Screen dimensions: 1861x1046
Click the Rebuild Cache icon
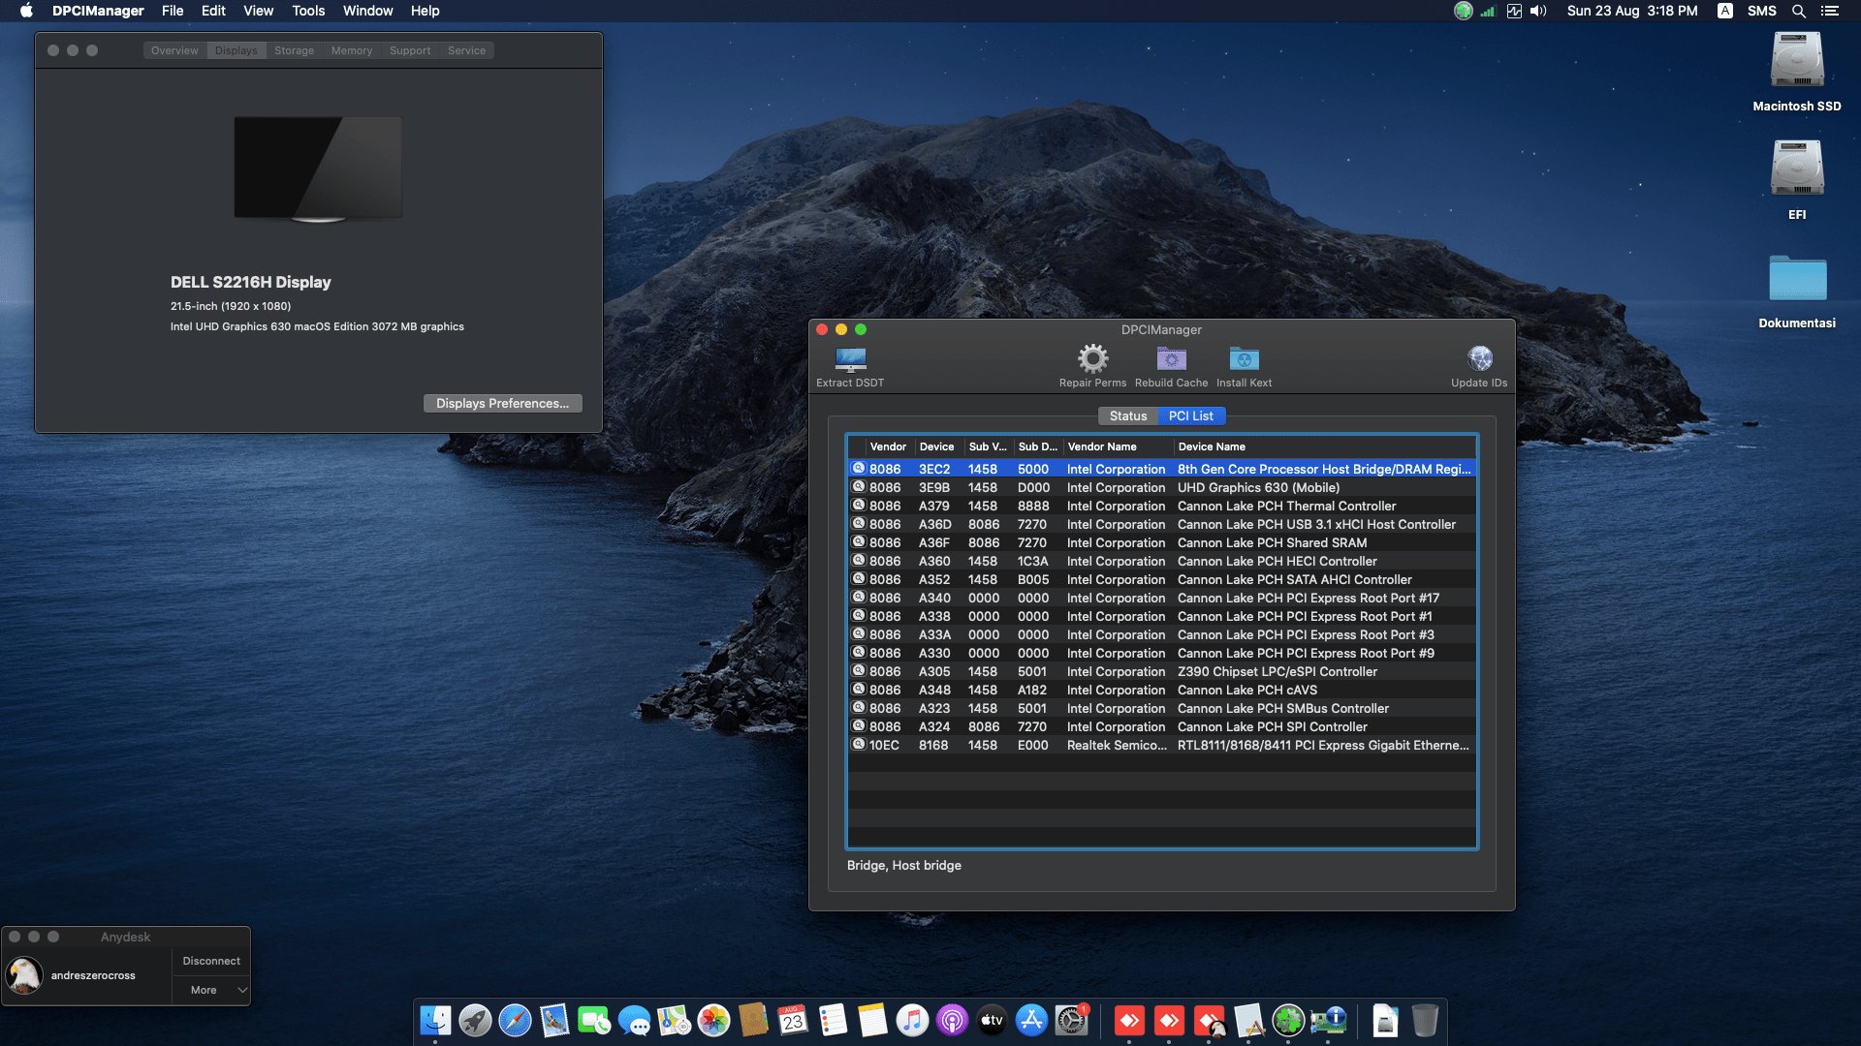tap(1171, 359)
